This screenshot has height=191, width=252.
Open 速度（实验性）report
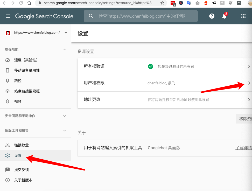coord(36,60)
